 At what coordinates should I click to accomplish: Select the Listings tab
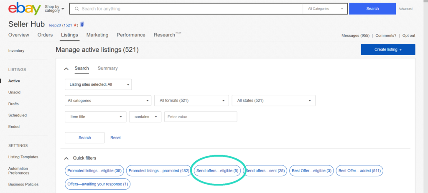point(70,35)
